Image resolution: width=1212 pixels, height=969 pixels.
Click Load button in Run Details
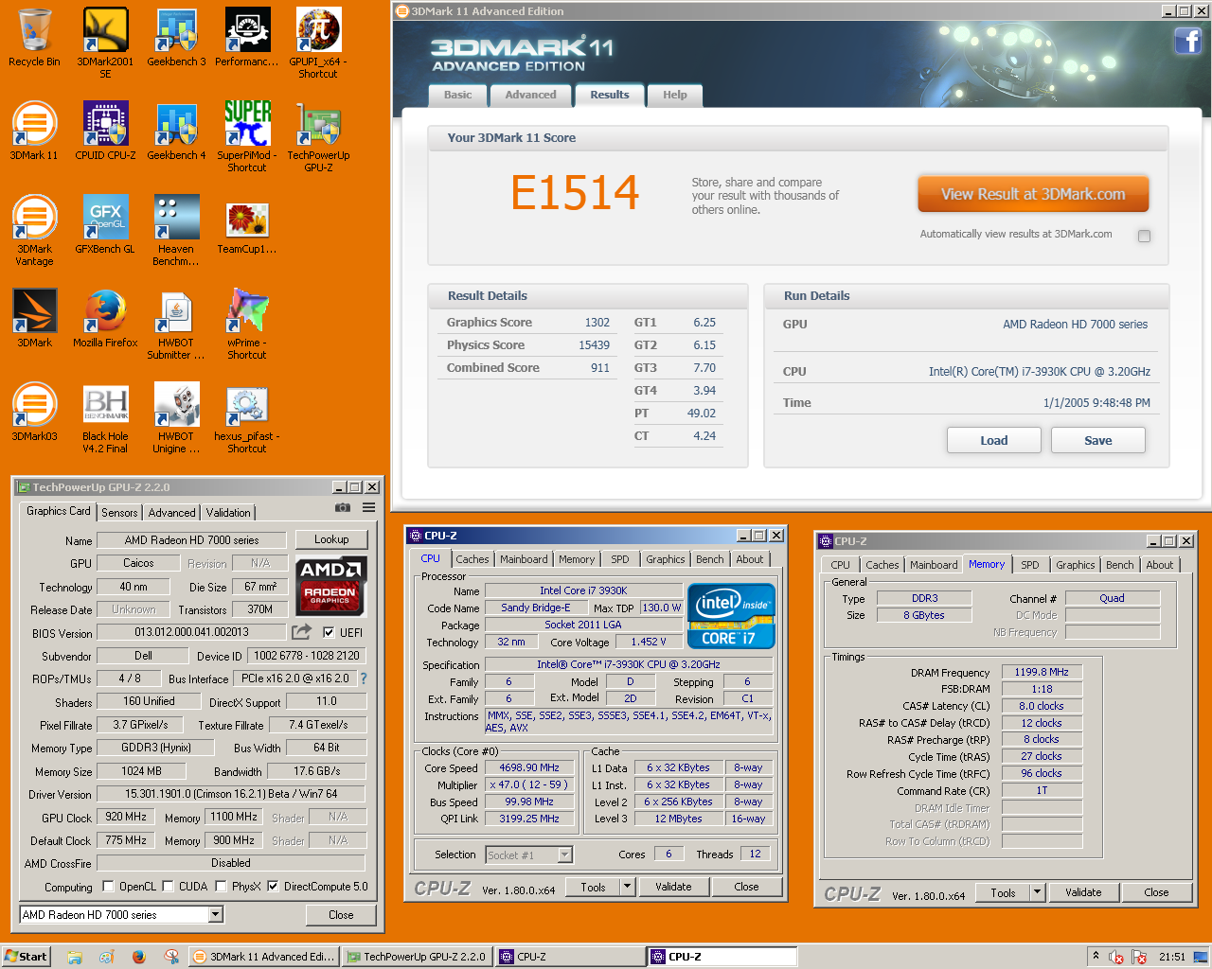pyautogui.click(x=994, y=440)
